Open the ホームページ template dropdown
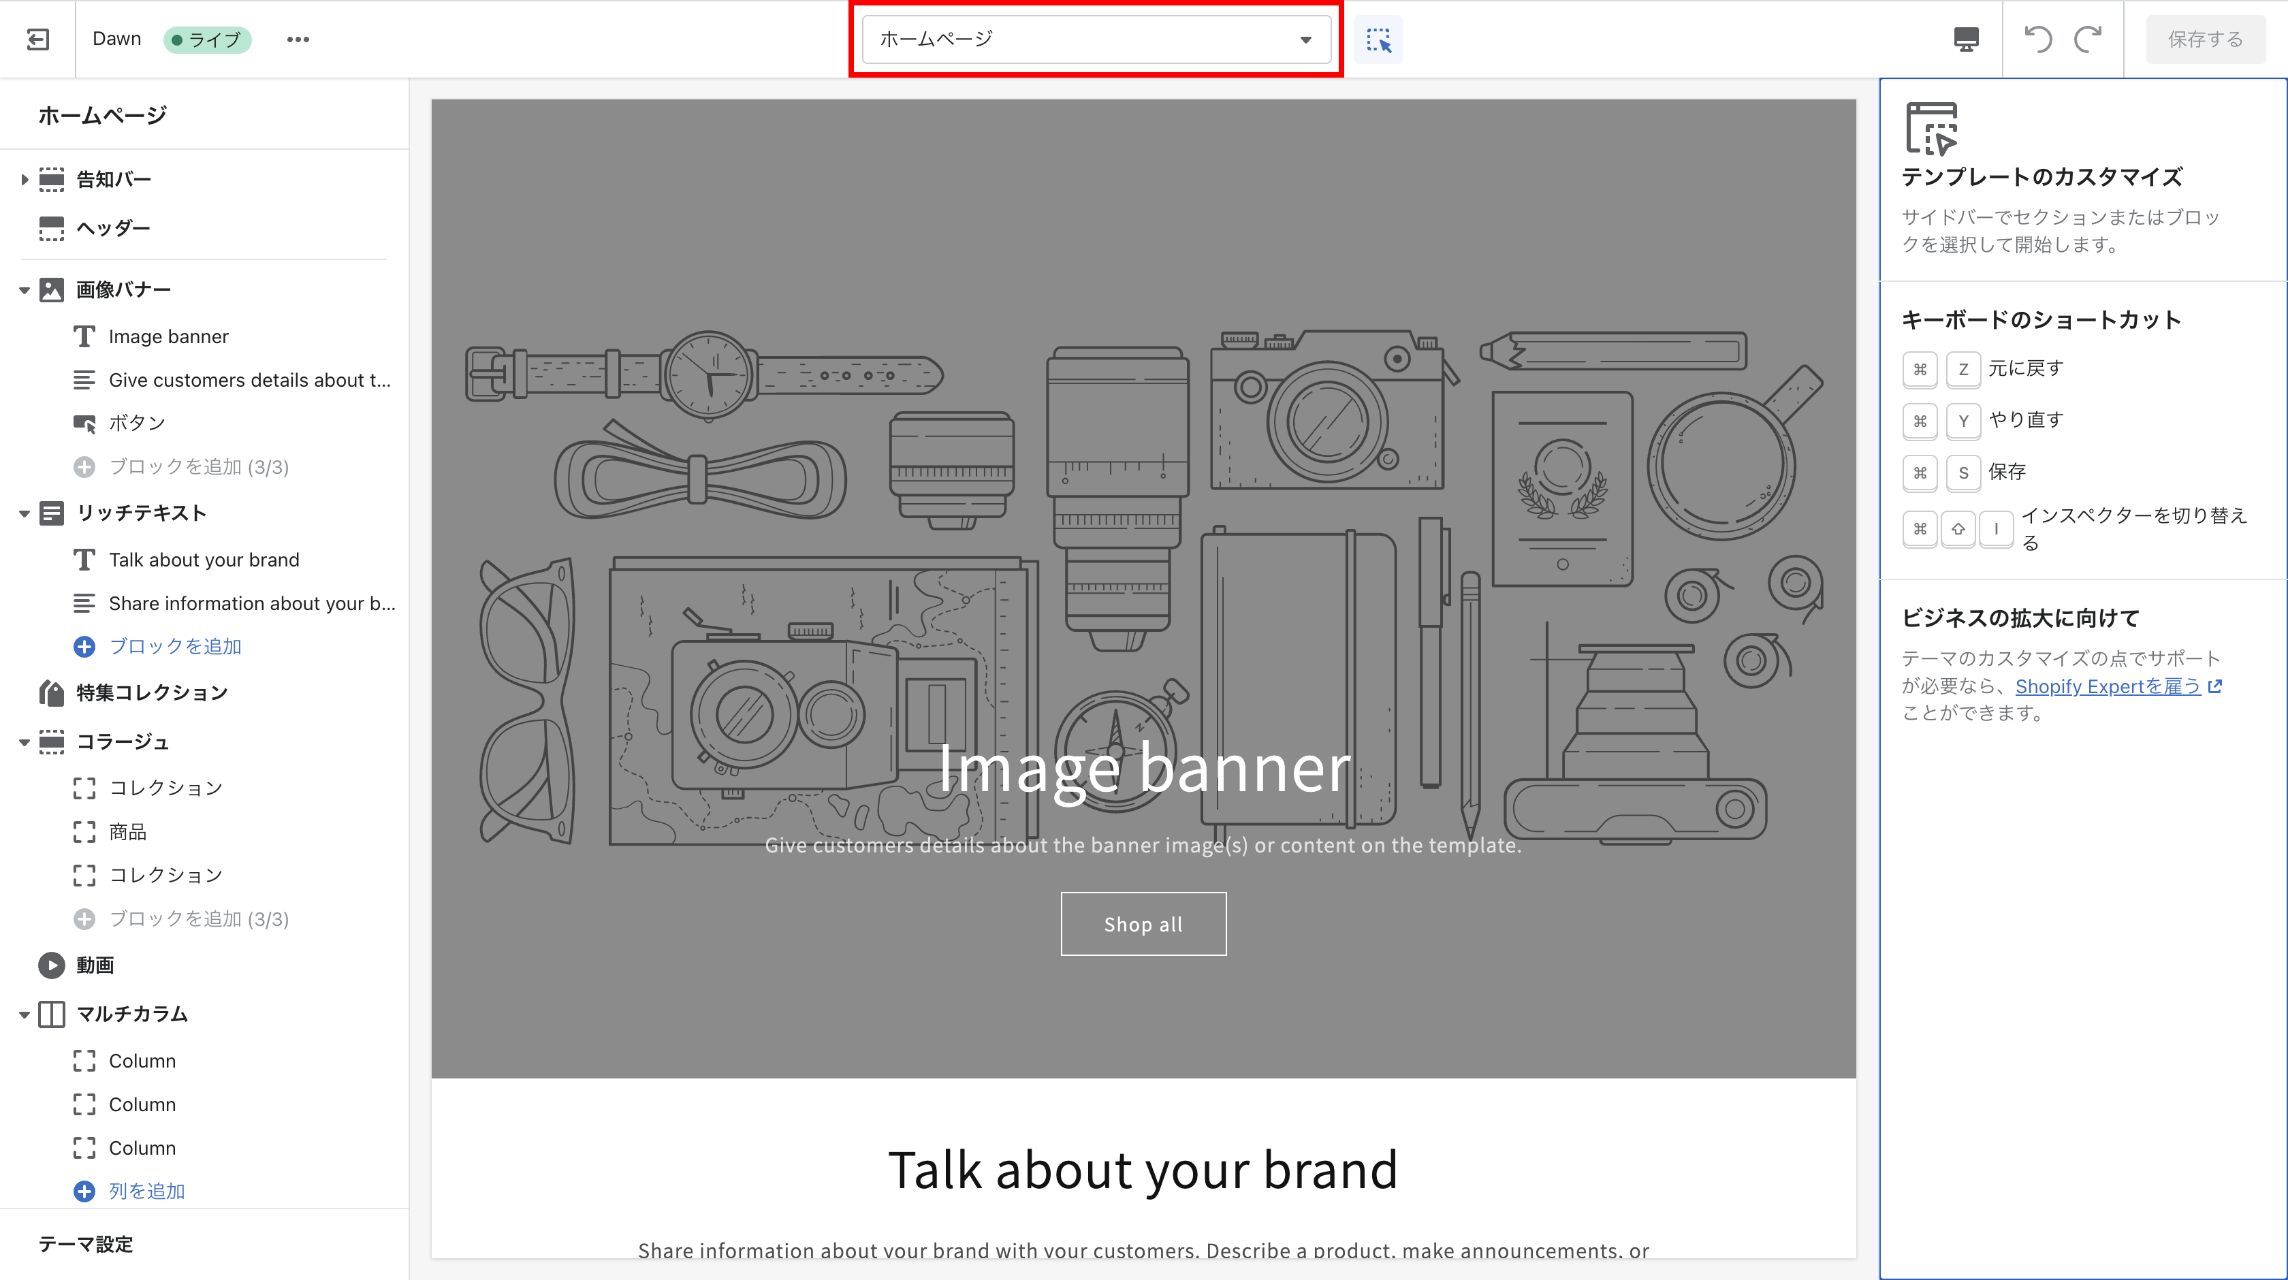2288x1280 pixels. 1096,39
